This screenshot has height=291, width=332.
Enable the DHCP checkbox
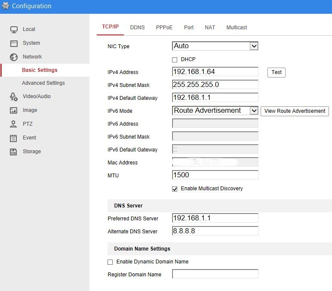tap(175, 59)
